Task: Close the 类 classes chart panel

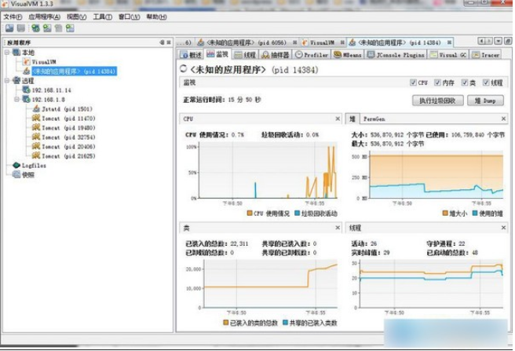Action: click(338, 228)
